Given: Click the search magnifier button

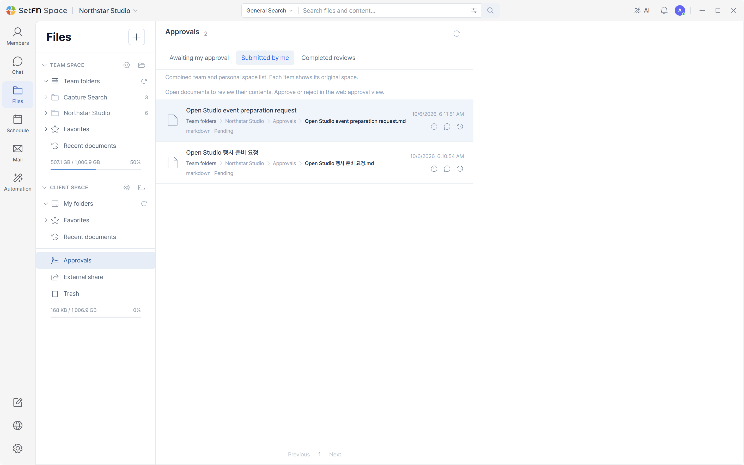Looking at the screenshot, I should (490, 10).
